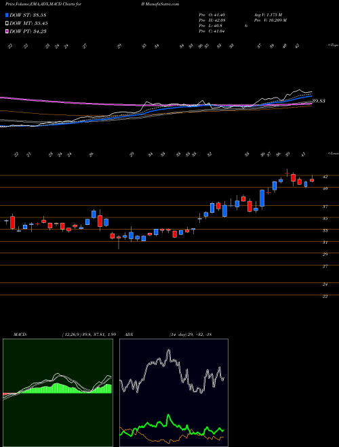
Task: Click the tall blue candle left of 40
Action: (x=262, y=198)
